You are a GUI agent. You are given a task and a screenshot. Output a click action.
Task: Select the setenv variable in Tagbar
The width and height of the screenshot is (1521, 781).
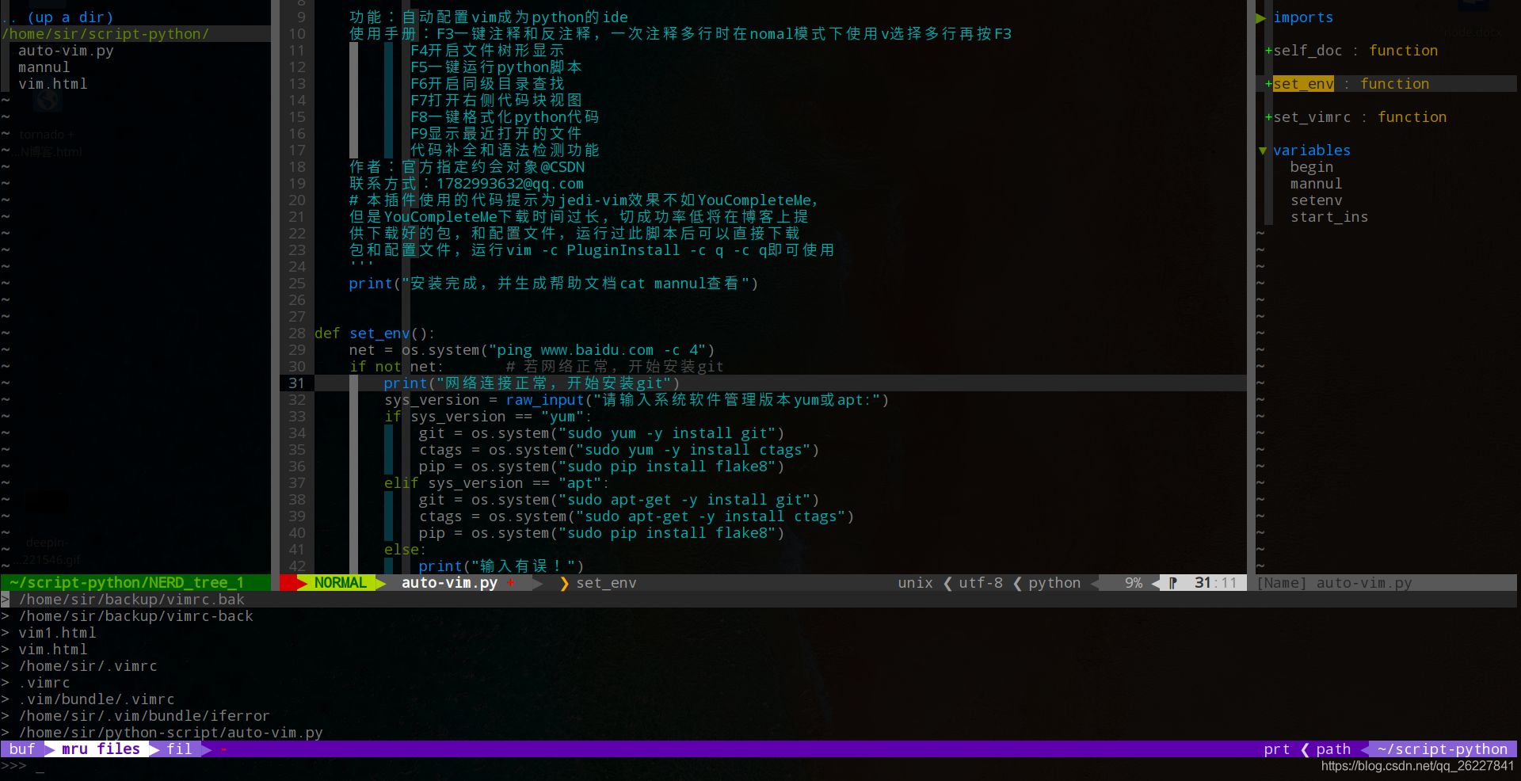(1317, 200)
